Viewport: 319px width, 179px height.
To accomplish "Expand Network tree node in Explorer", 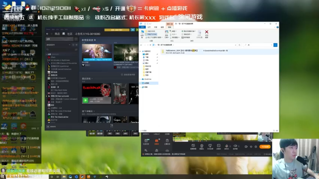I will point(141,87).
